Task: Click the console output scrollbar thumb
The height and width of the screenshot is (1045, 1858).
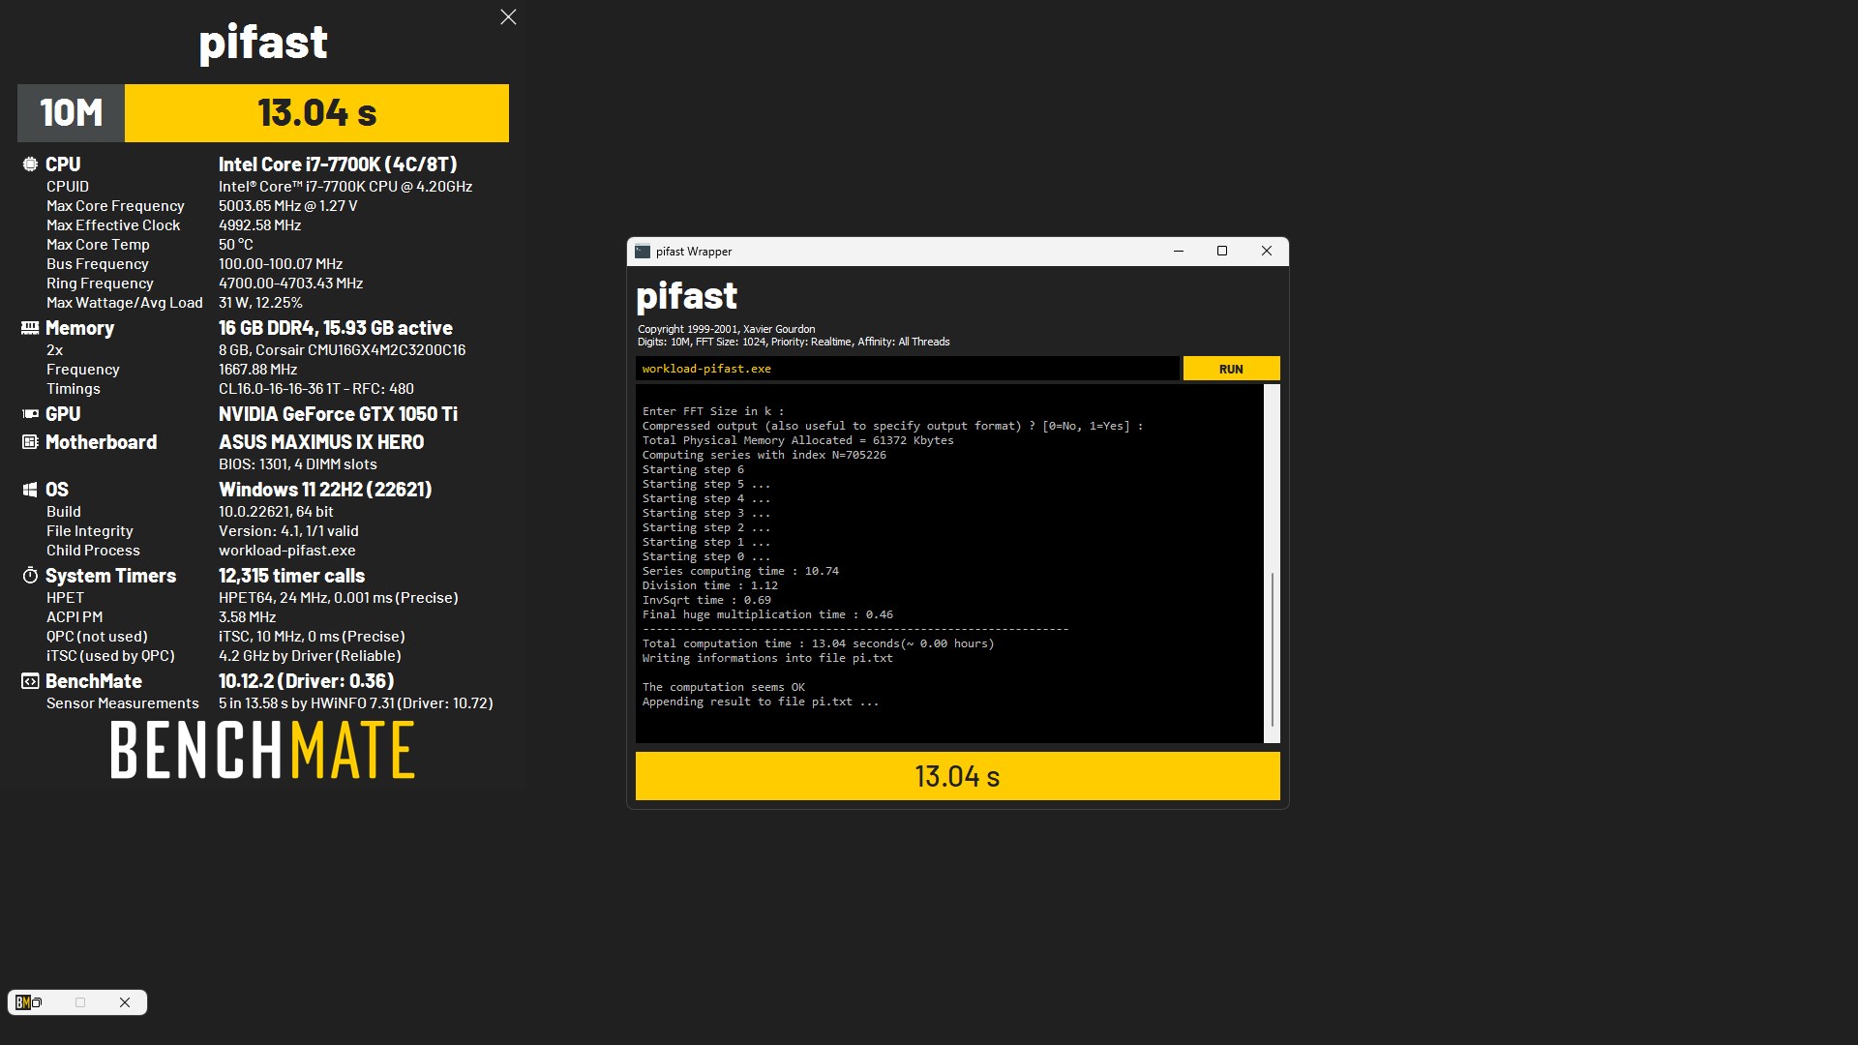Action: pos(1273,649)
